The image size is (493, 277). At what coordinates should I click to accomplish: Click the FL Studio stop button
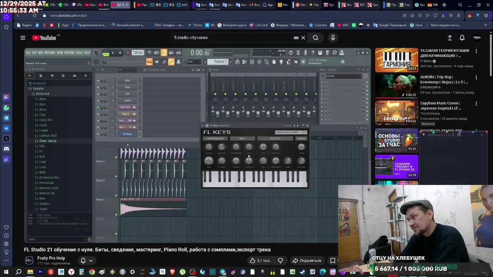(x=120, y=53)
